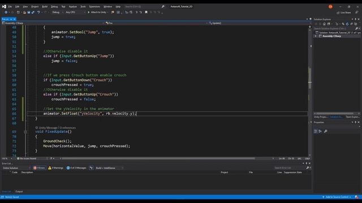Open the File menu
Image resolution: width=362 pixels, height=203 pixels.
(x=10, y=7)
